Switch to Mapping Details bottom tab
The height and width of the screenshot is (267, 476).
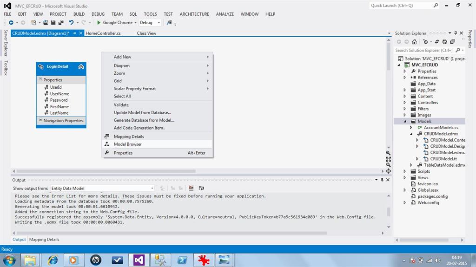(44, 240)
